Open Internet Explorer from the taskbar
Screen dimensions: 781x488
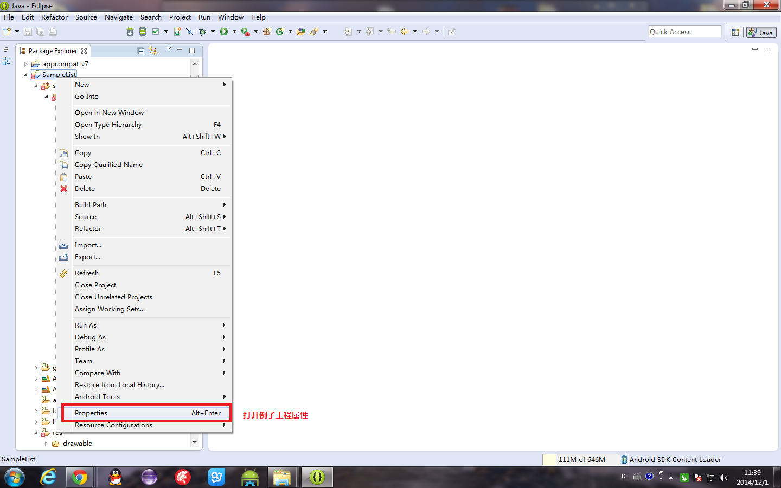pyautogui.click(x=49, y=477)
